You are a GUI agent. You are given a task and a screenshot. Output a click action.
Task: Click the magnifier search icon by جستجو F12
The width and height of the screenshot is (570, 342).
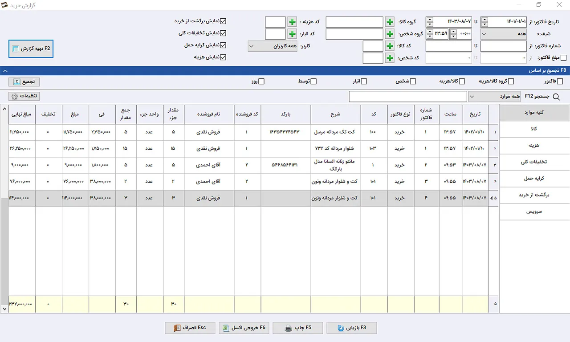[x=556, y=97]
